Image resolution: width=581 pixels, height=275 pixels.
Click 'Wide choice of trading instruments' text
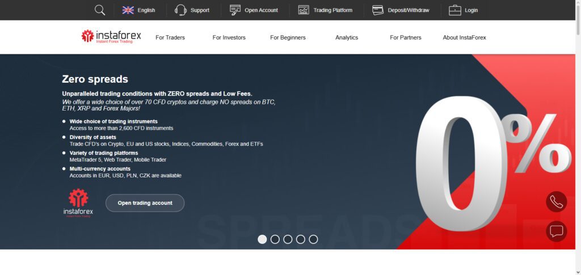113,121
